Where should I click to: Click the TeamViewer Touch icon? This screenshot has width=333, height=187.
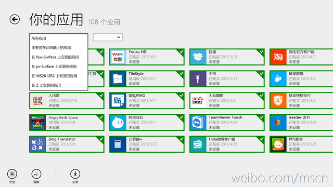[198, 123]
